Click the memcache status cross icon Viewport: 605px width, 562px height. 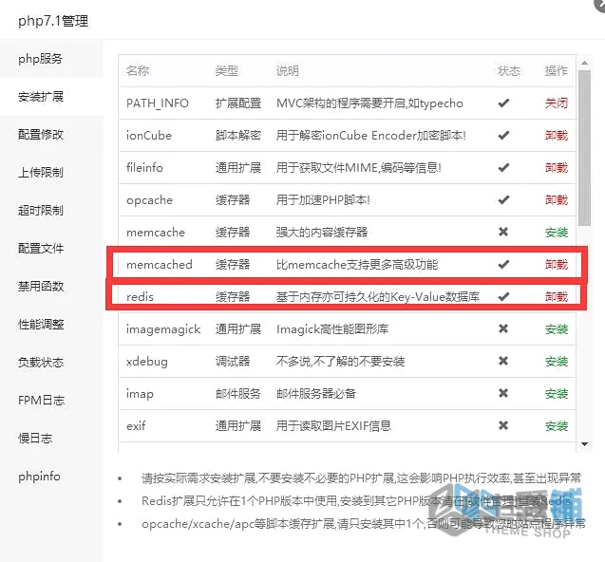(503, 232)
